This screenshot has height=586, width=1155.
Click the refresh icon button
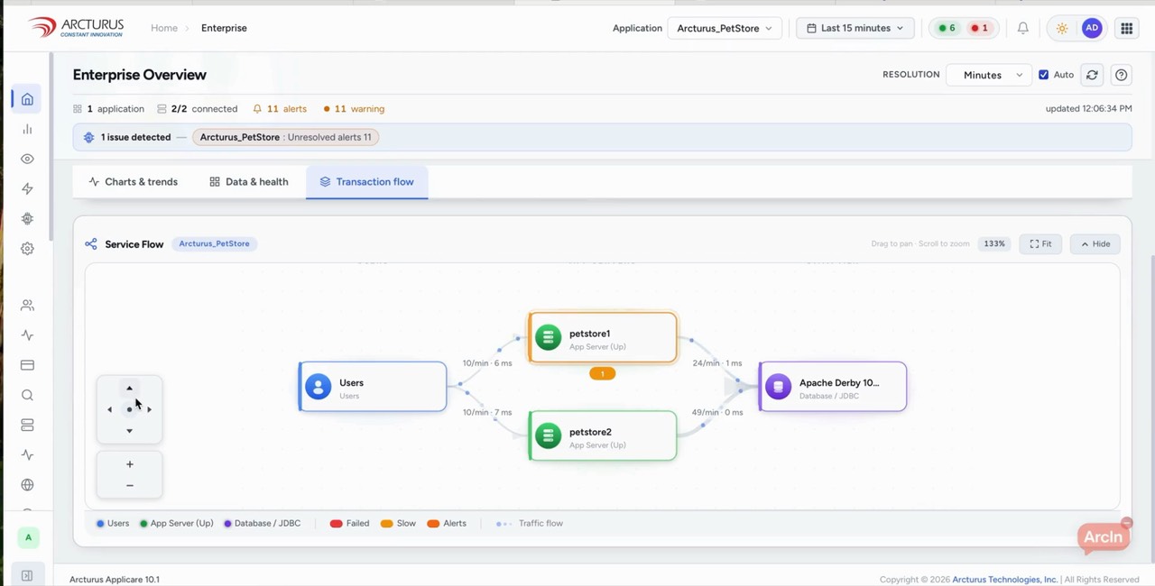pos(1092,75)
